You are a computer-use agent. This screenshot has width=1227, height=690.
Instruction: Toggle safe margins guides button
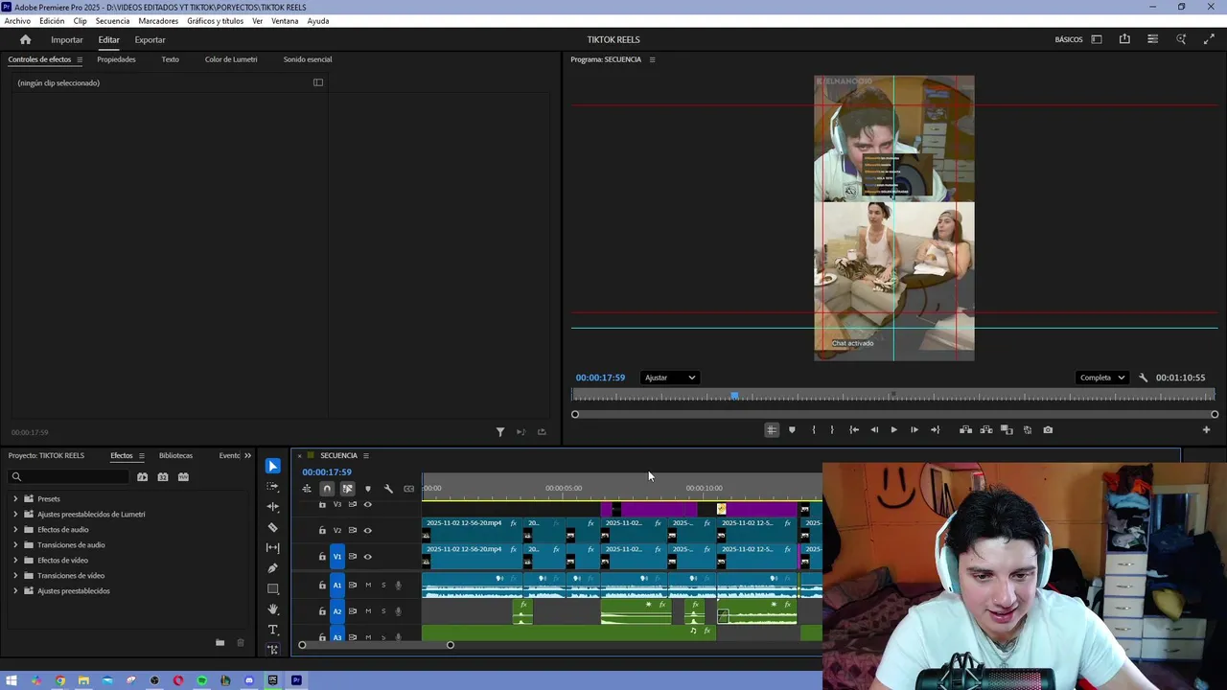tap(772, 430)
